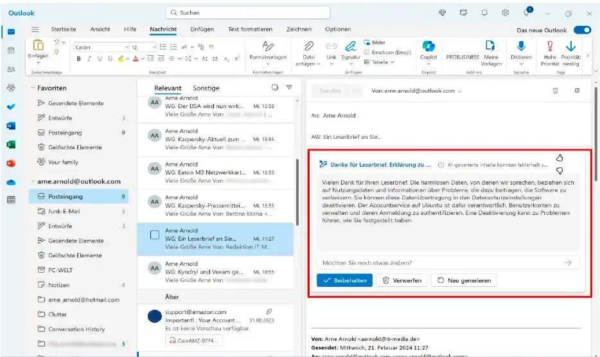This screenshot has width=600, height=357.
Task: Check the box for Ein Leserbrief message
Action: click(154, 235)
